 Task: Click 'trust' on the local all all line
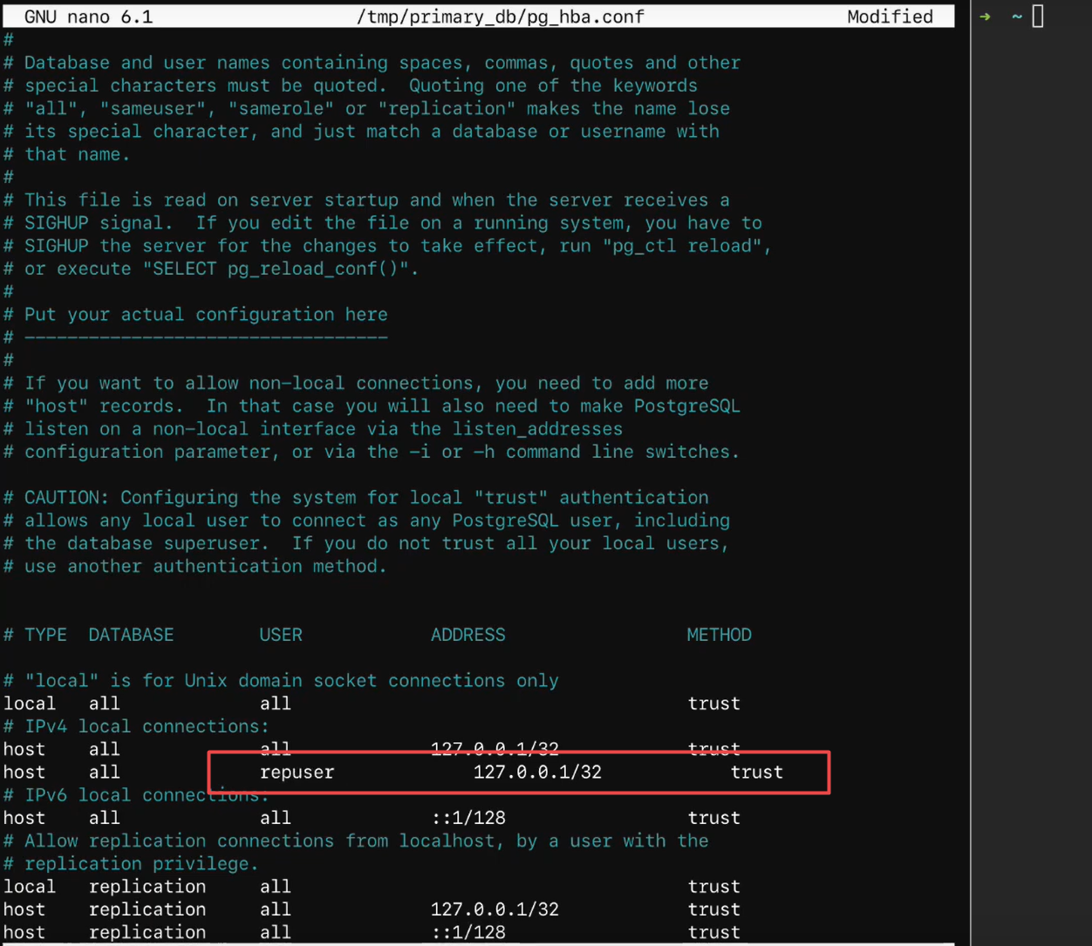713,704
